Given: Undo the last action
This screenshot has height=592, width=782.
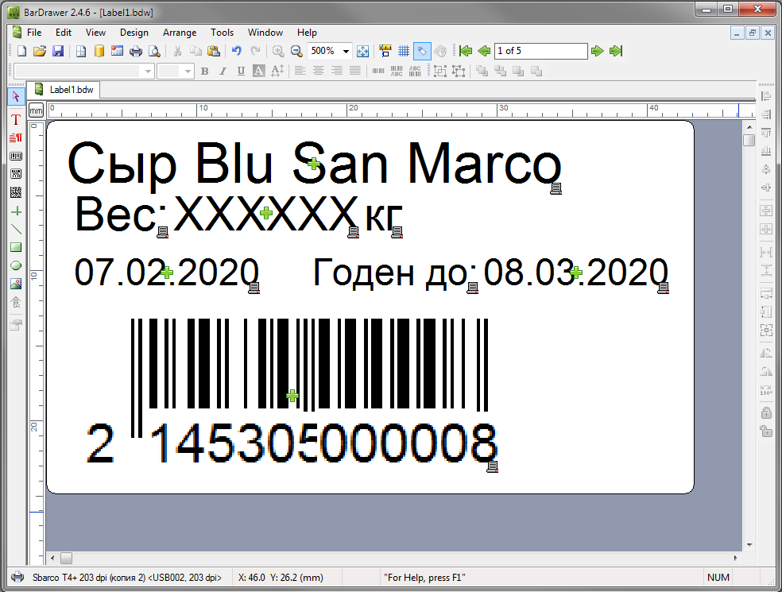Looking at the screenshot, I should pos(236,51).
